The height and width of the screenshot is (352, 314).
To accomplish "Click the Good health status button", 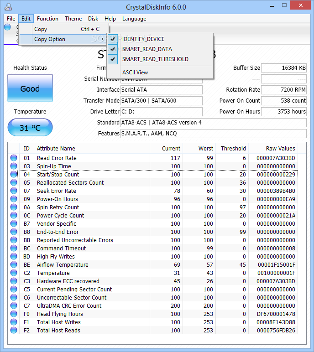I will 30,88.
